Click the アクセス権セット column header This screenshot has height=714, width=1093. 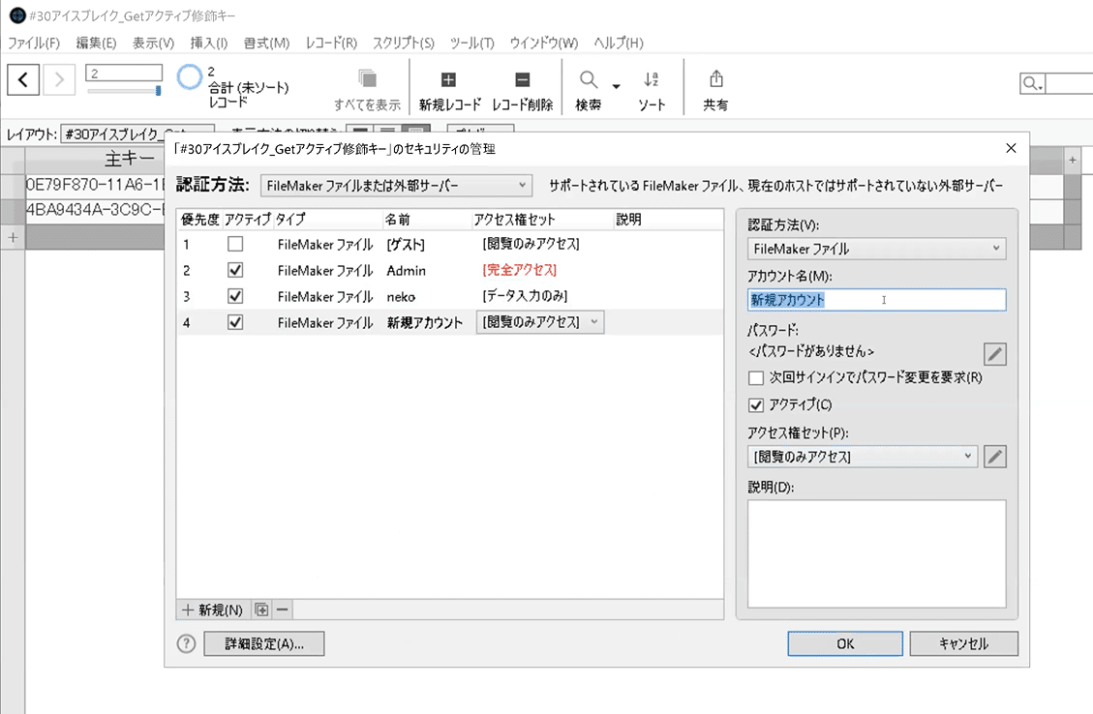(x=514, y=220)
